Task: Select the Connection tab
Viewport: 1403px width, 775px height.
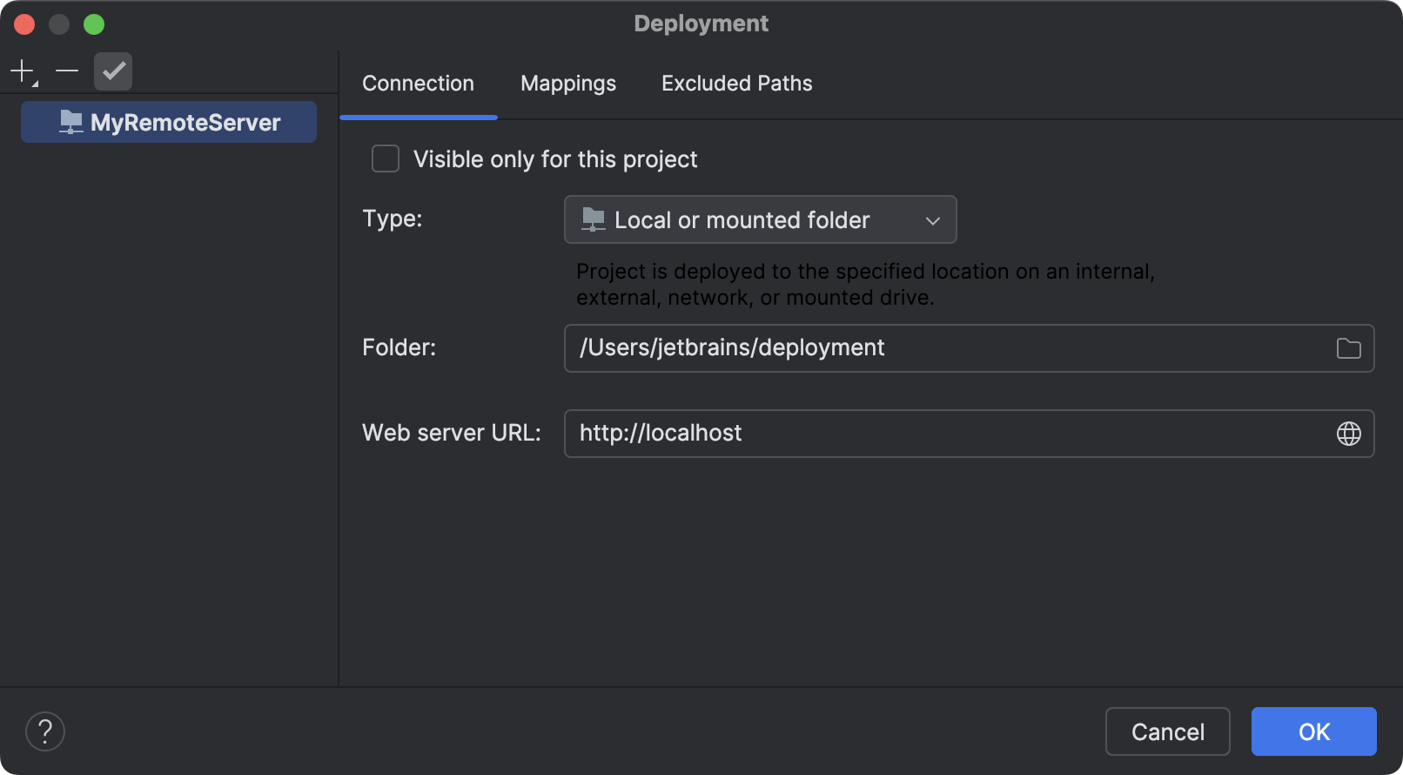Action: [x=418, y=84]
